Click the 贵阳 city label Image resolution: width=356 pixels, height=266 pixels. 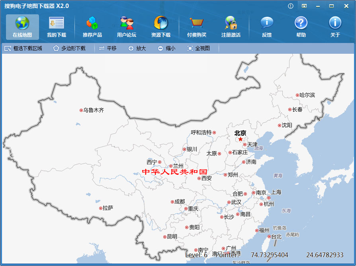194,227
